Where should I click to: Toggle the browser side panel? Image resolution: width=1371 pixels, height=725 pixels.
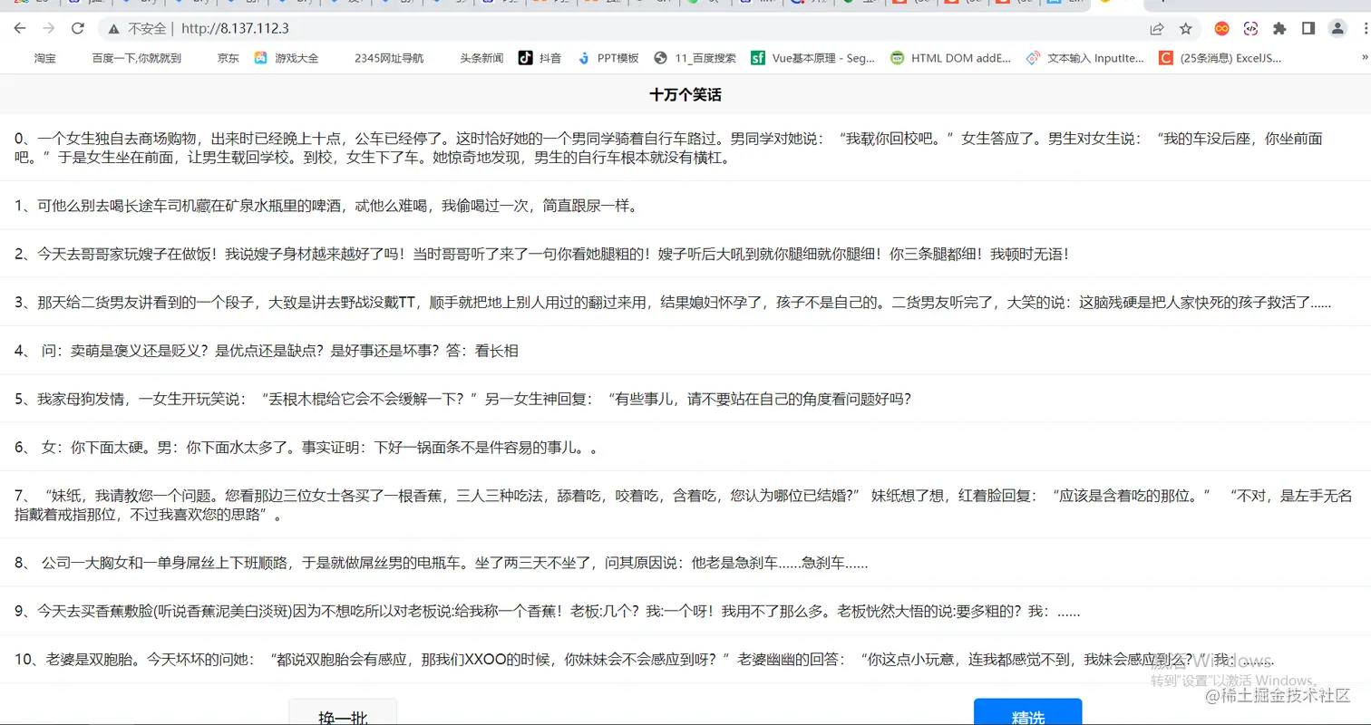[1308, 29]
